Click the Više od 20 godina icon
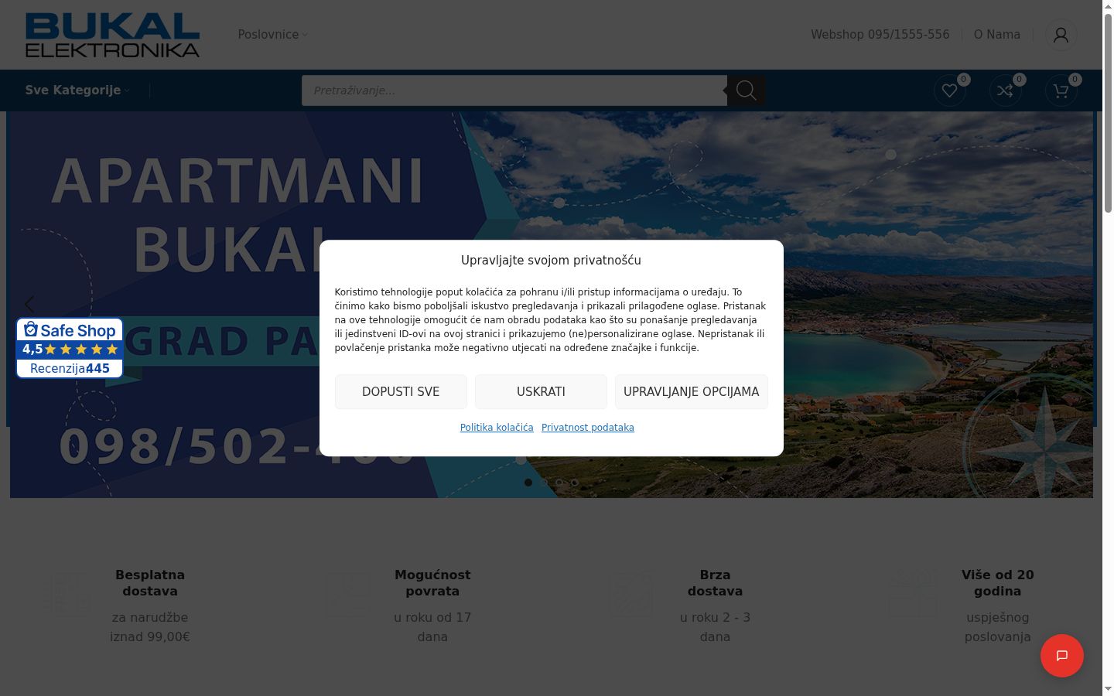This screenshot has height=696, width=1114. click(x=912, y=594)
